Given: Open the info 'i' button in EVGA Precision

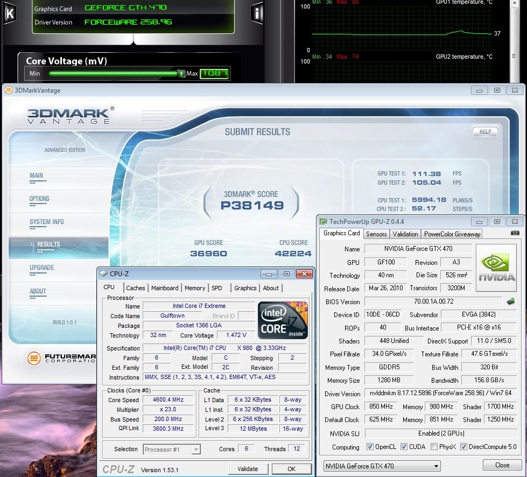Looking at the screenshot, I should [x=257, y=13].
